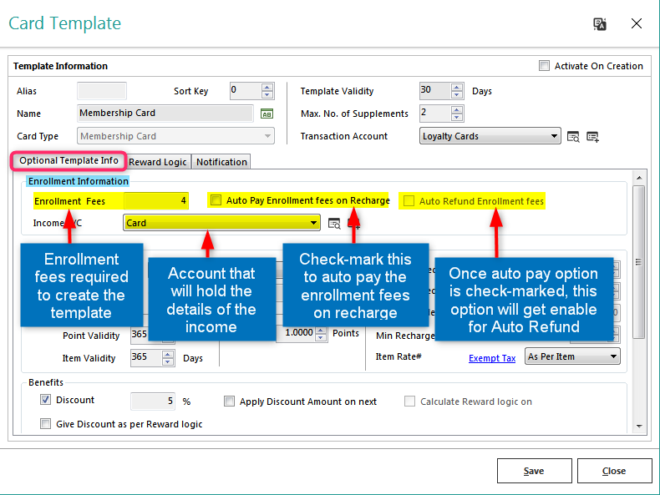Switch to Optional Template Info tab
The height and width of the screenshot is (495, 660).
[69, 160]
